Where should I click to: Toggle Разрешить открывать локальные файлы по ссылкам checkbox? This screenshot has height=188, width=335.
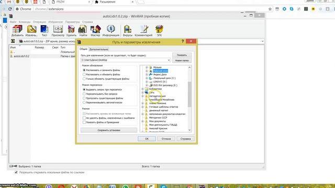16,172
